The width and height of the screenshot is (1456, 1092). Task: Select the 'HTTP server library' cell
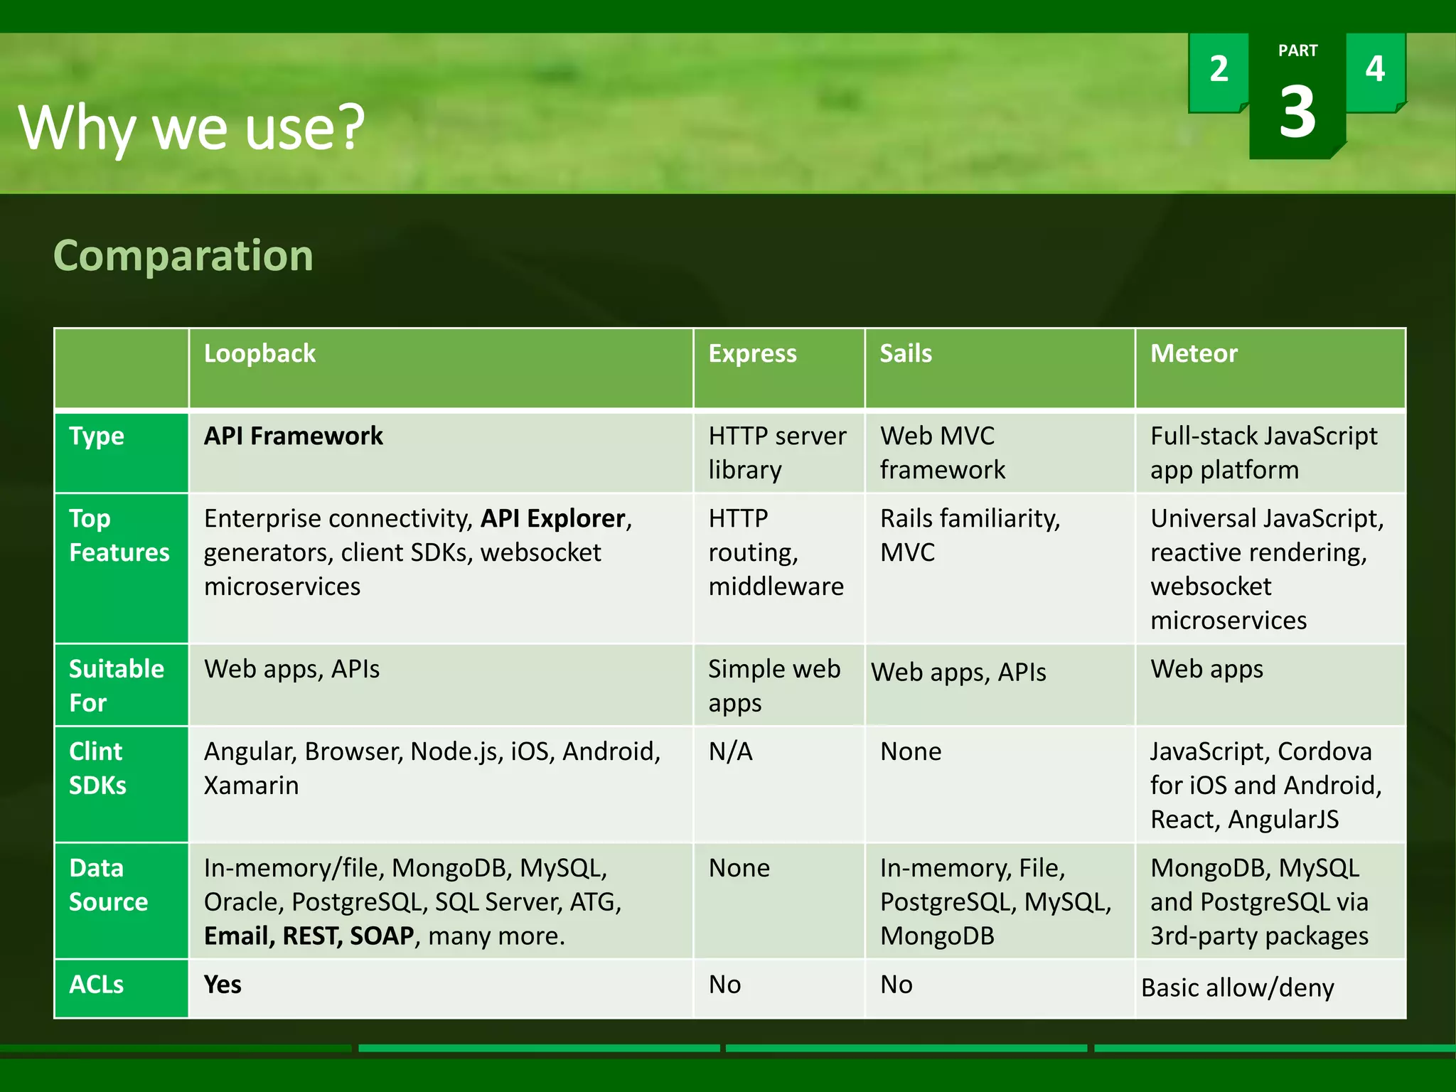click(x=779, y=452)
